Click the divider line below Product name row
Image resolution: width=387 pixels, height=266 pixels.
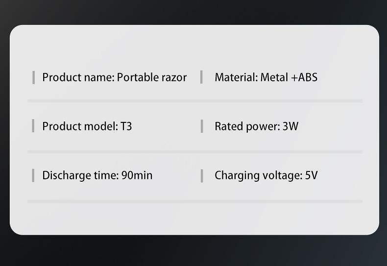[x=195, y=101]
